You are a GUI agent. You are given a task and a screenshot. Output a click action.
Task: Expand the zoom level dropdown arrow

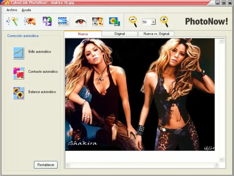153,22
